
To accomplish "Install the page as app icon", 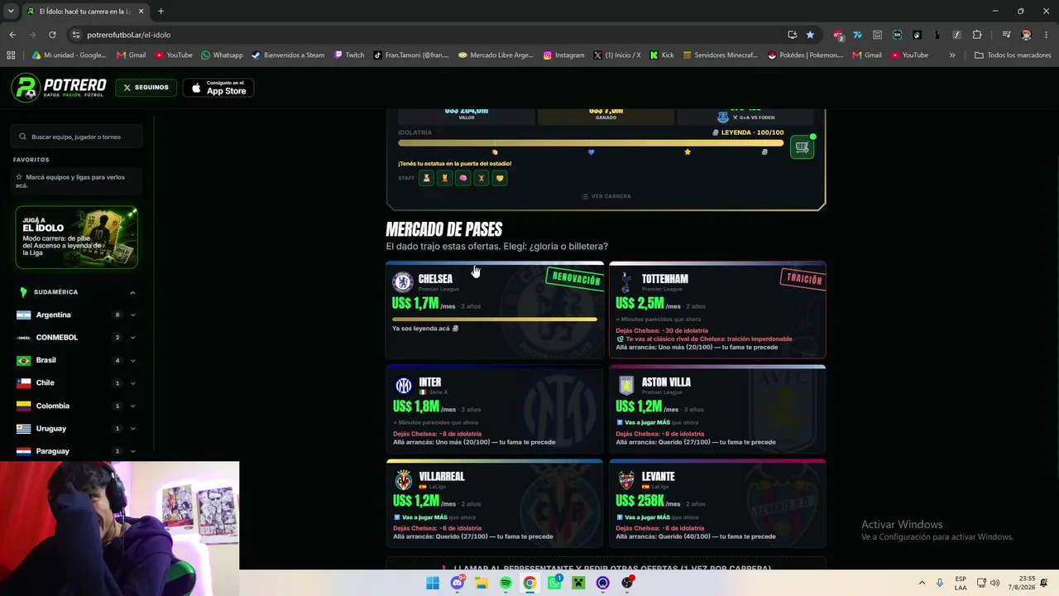I will point(792,35).
